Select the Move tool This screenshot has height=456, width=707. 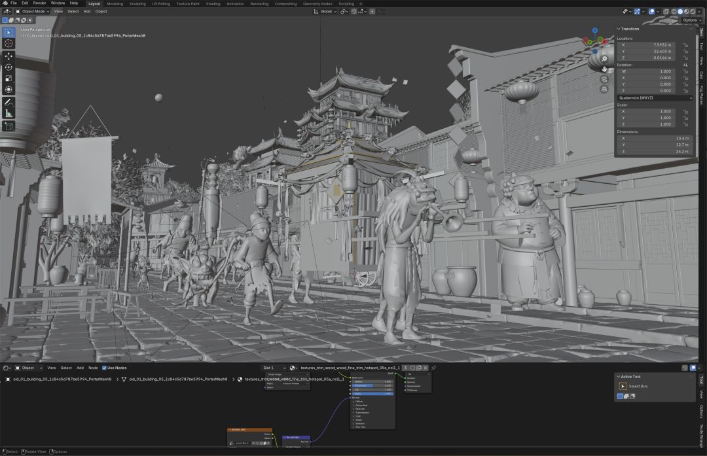[x=9, y=56]
